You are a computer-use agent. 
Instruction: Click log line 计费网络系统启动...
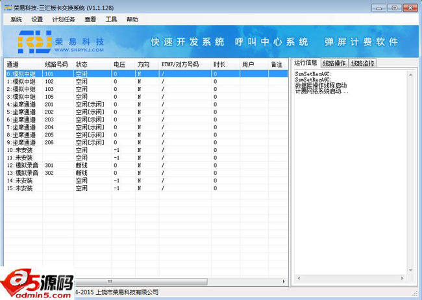pyautogui.click(x=321, y=92)
